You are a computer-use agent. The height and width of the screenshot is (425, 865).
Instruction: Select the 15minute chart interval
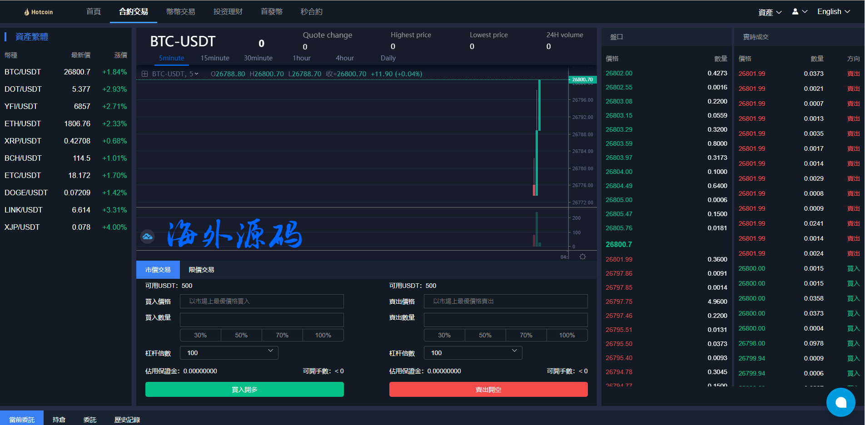click(x=215, y=58)
